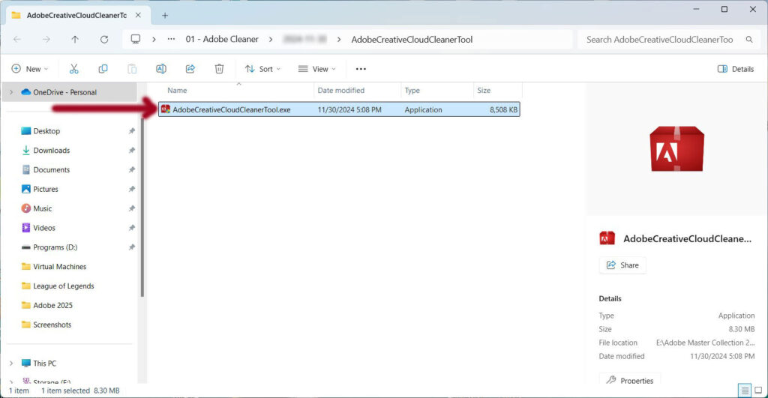The width and height of the screenshot is (768, 398).
Task: Unpin Videos from Quick access
Action: [132, 228]
